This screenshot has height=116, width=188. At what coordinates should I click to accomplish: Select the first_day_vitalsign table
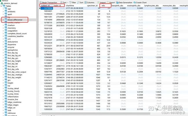point(15,75)
